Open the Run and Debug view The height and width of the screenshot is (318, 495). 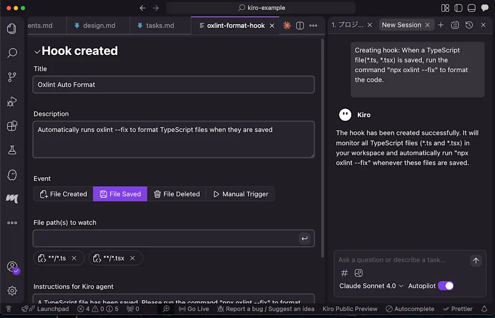tap(12, 101)
